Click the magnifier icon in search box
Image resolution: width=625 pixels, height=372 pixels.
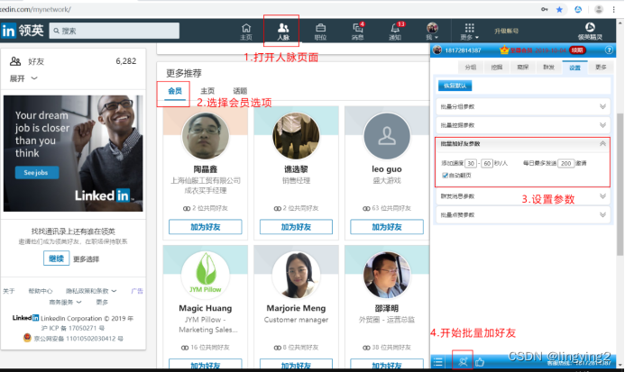click(x=56, y=31)
